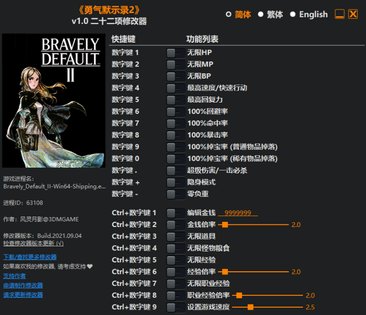Click the 数字键 1 hotkey label
The image size is (366, 315).
(x=125, y=53)
